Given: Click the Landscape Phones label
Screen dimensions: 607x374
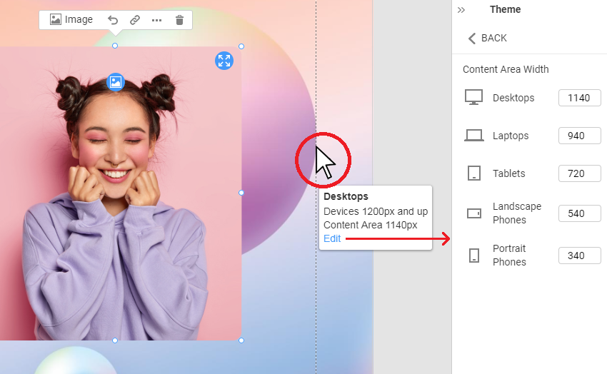Looking at the screenshot, I should point(517,213).
